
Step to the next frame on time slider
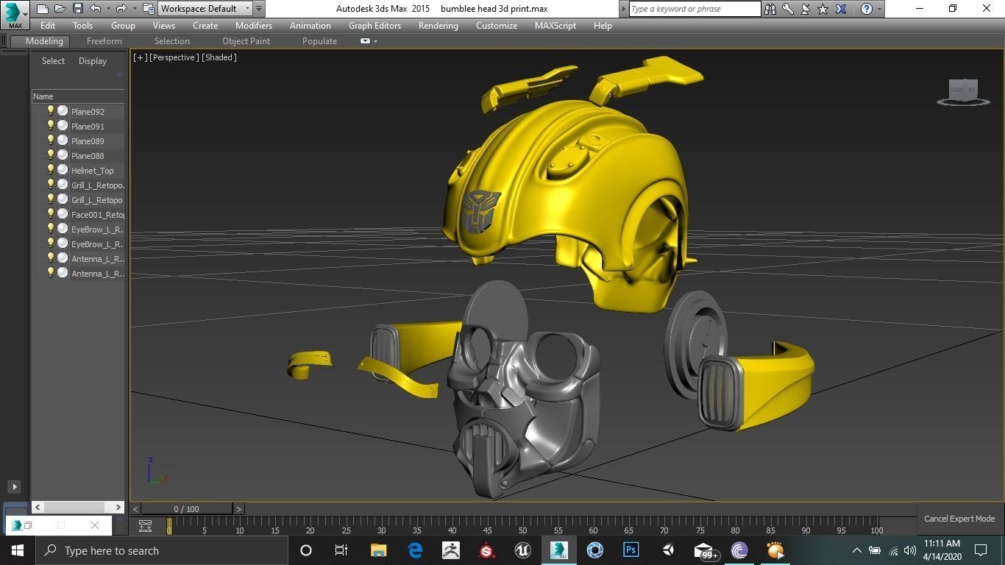[238, 509]
